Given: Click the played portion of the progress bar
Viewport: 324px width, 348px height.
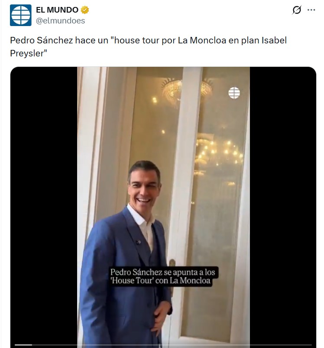Looking at the screenshot, I should (23, 345).
